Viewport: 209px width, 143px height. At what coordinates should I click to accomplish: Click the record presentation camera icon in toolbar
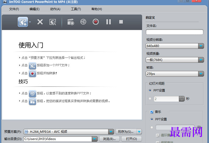point(71,22)
